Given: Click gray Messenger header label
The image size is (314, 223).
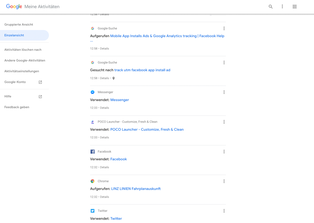Looking at the screenshot, I should click(x=106, y=92).
